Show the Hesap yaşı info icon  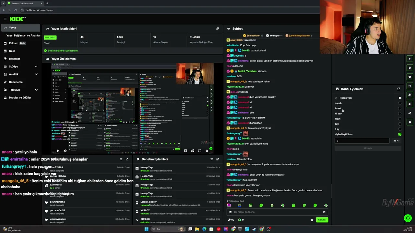(x=400, y=98)
